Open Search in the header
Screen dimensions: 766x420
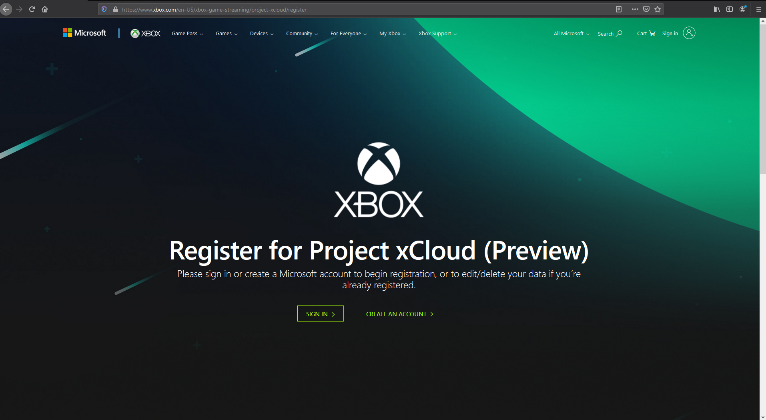tap(610, 34)
